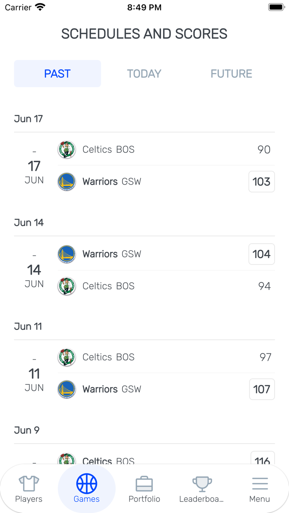The height and width of the screenshot is (513, 289).
Task: Switch to the PAST tab
Action: (57, 74)
